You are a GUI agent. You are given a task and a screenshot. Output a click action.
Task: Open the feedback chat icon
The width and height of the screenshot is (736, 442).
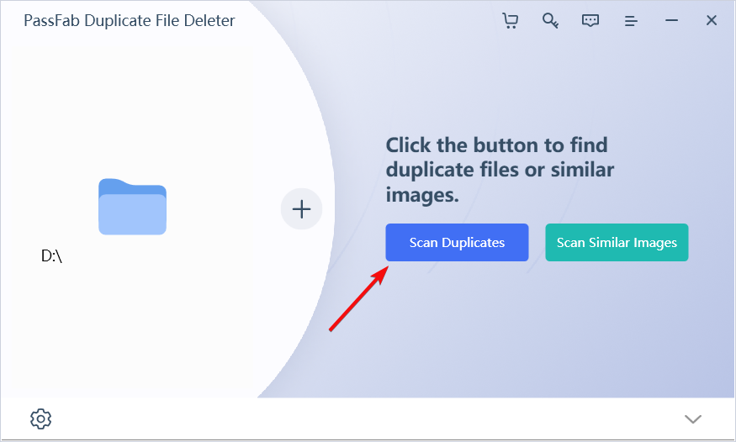pyautogui.click(x=590, y=21)
